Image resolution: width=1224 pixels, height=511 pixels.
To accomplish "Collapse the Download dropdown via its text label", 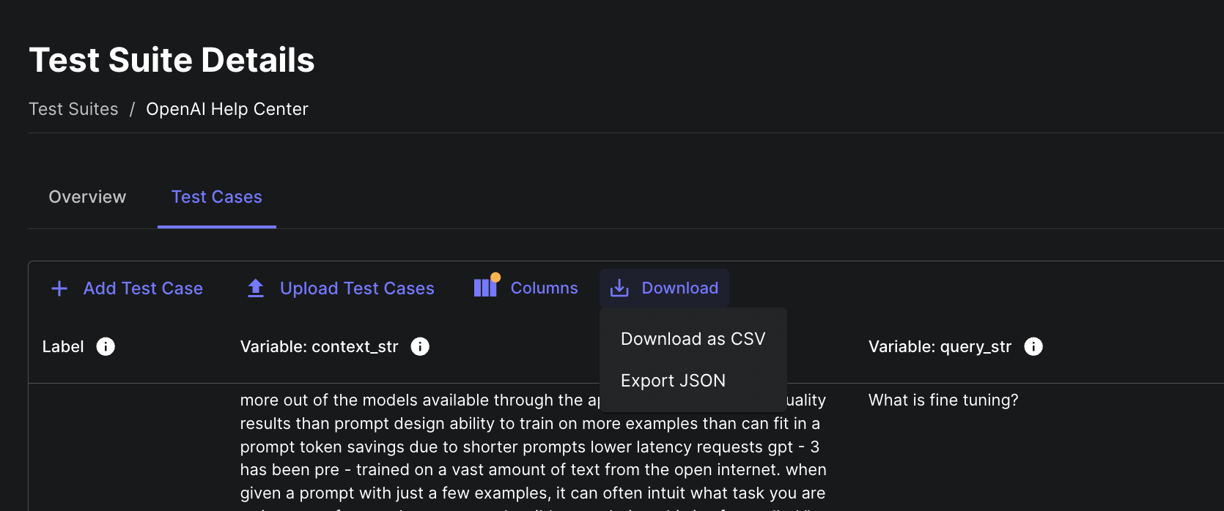I will click(679, 288).
